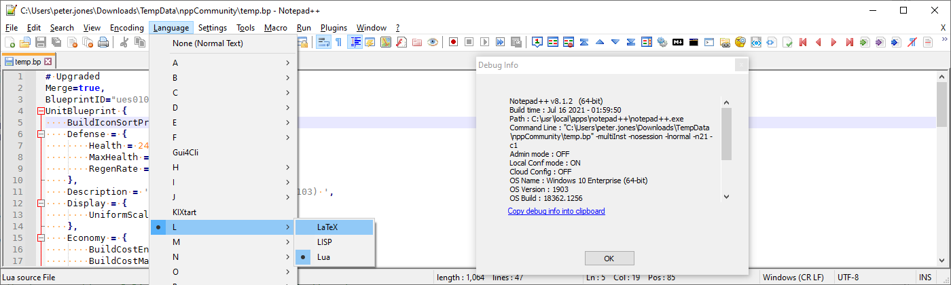Collapse UnitBlueprint fold marker line 4

[41, 111]
